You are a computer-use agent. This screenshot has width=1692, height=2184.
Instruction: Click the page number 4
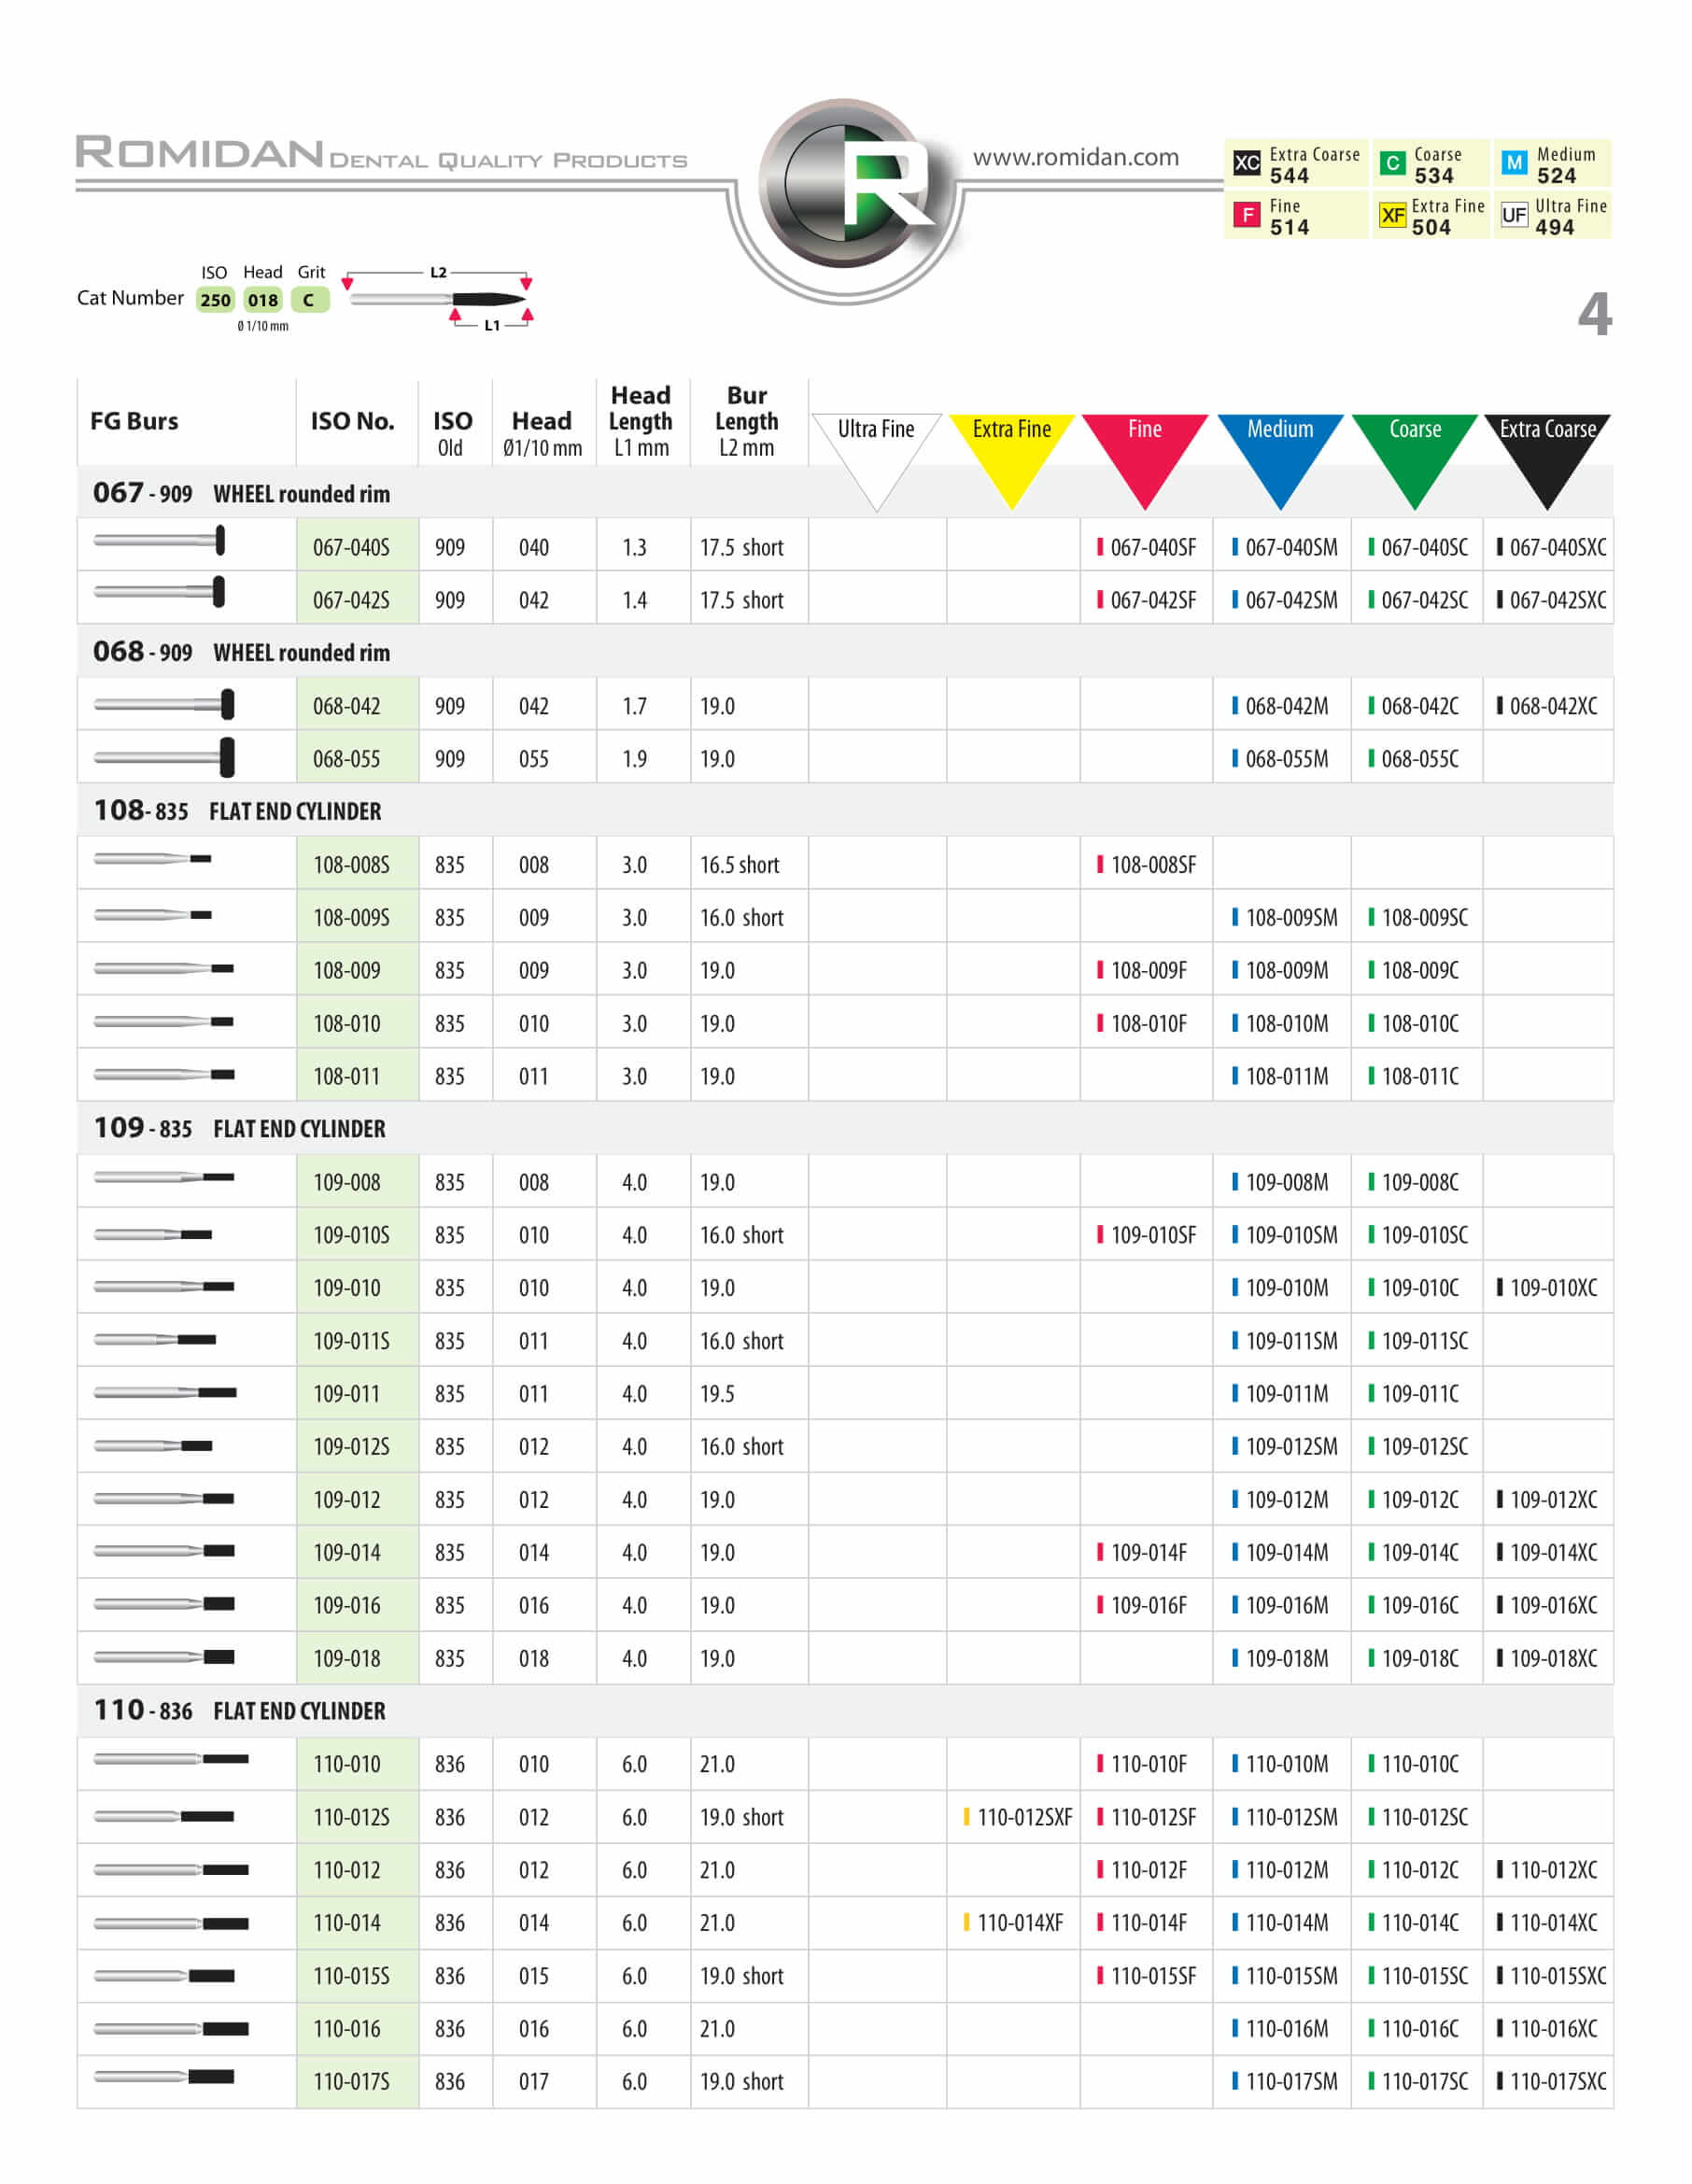click(1594, 314)
